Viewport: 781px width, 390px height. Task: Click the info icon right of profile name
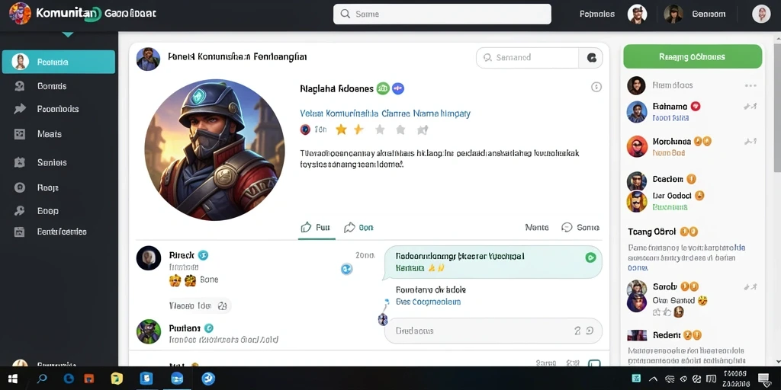click(x=596, y=87)
